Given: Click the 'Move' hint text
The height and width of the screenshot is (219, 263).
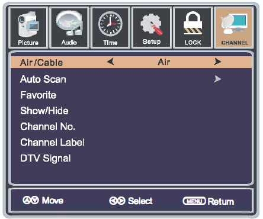Looking at the screenshot, I should click(53, 201).
